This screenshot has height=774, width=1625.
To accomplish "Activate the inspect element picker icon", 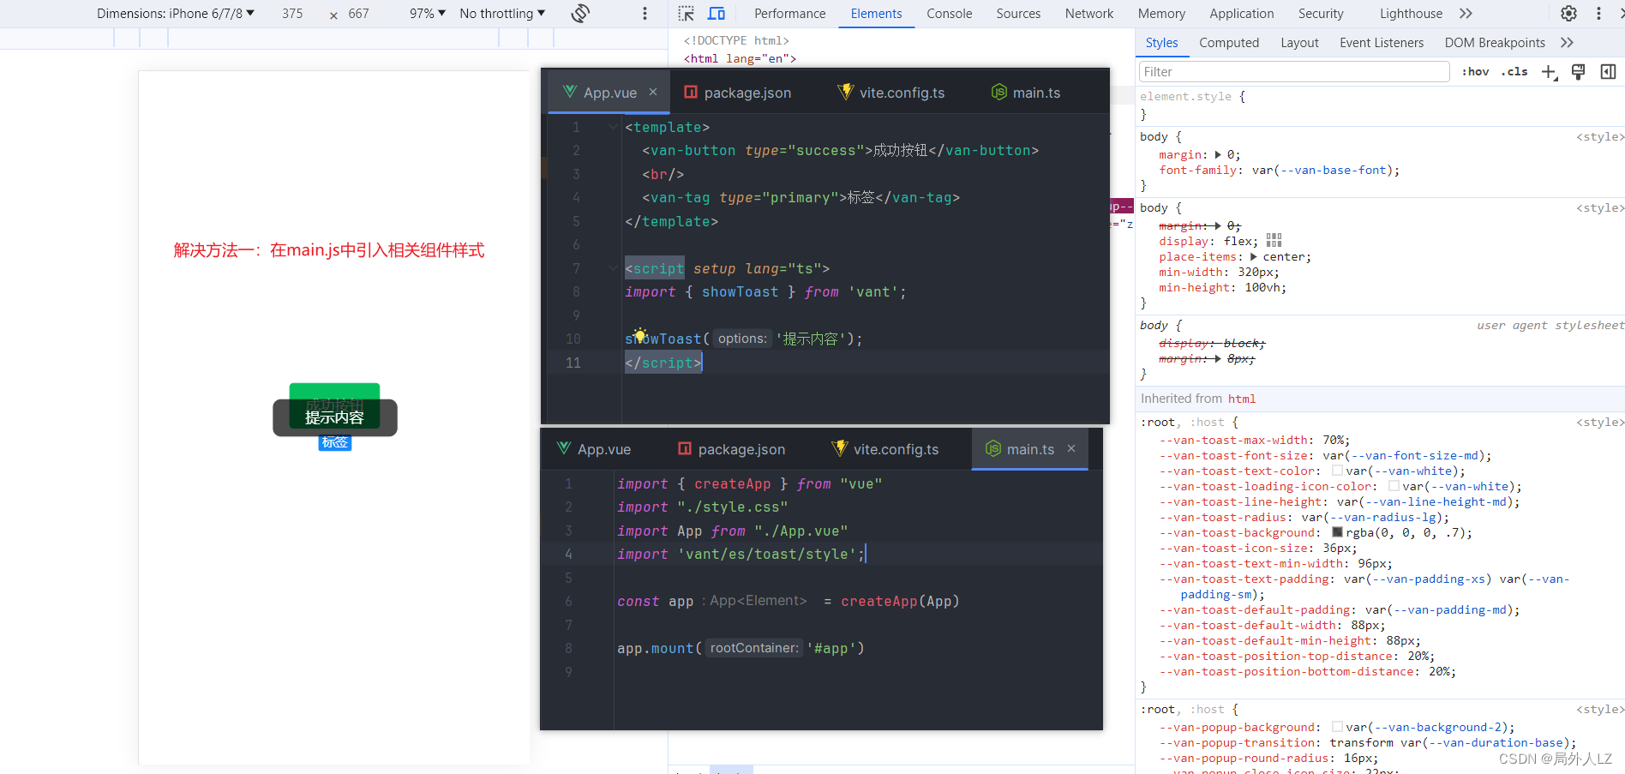I will click(x=687, y=14).
